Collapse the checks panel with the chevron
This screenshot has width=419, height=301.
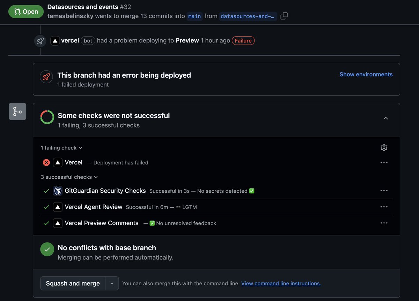point(386,118)
